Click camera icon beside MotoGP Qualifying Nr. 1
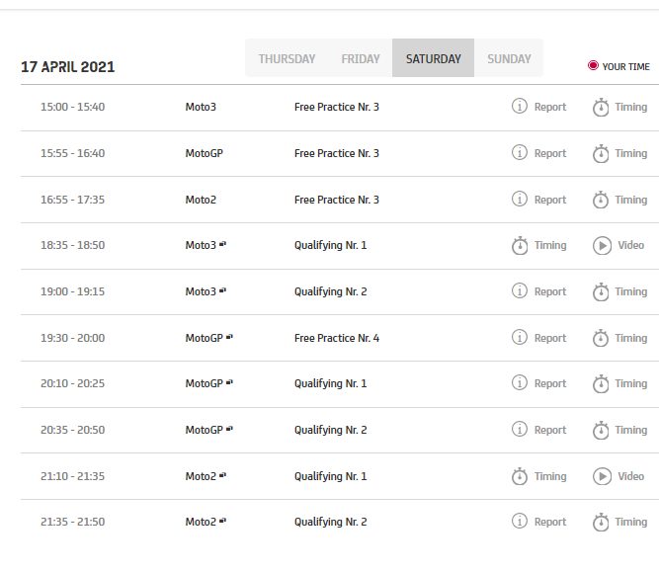The width and height of the screenshot is (659, 573). pos(229,382)
